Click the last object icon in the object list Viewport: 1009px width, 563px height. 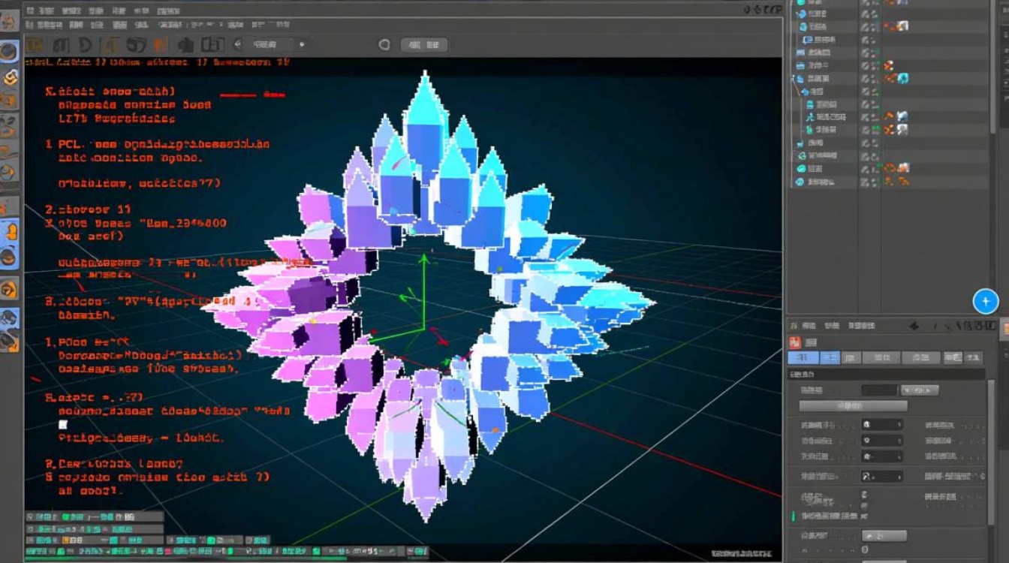(x=800, y=182)
